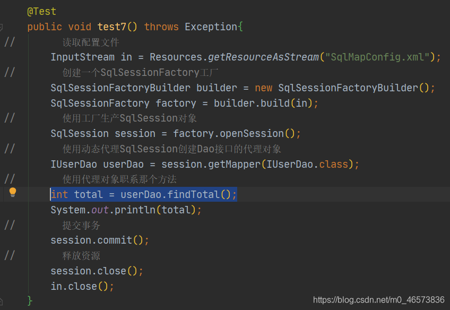The height and width of the screenshot is (310, 450).
Task: Click comment about 动态代理 Dao接口
Action: pos(172,149)
